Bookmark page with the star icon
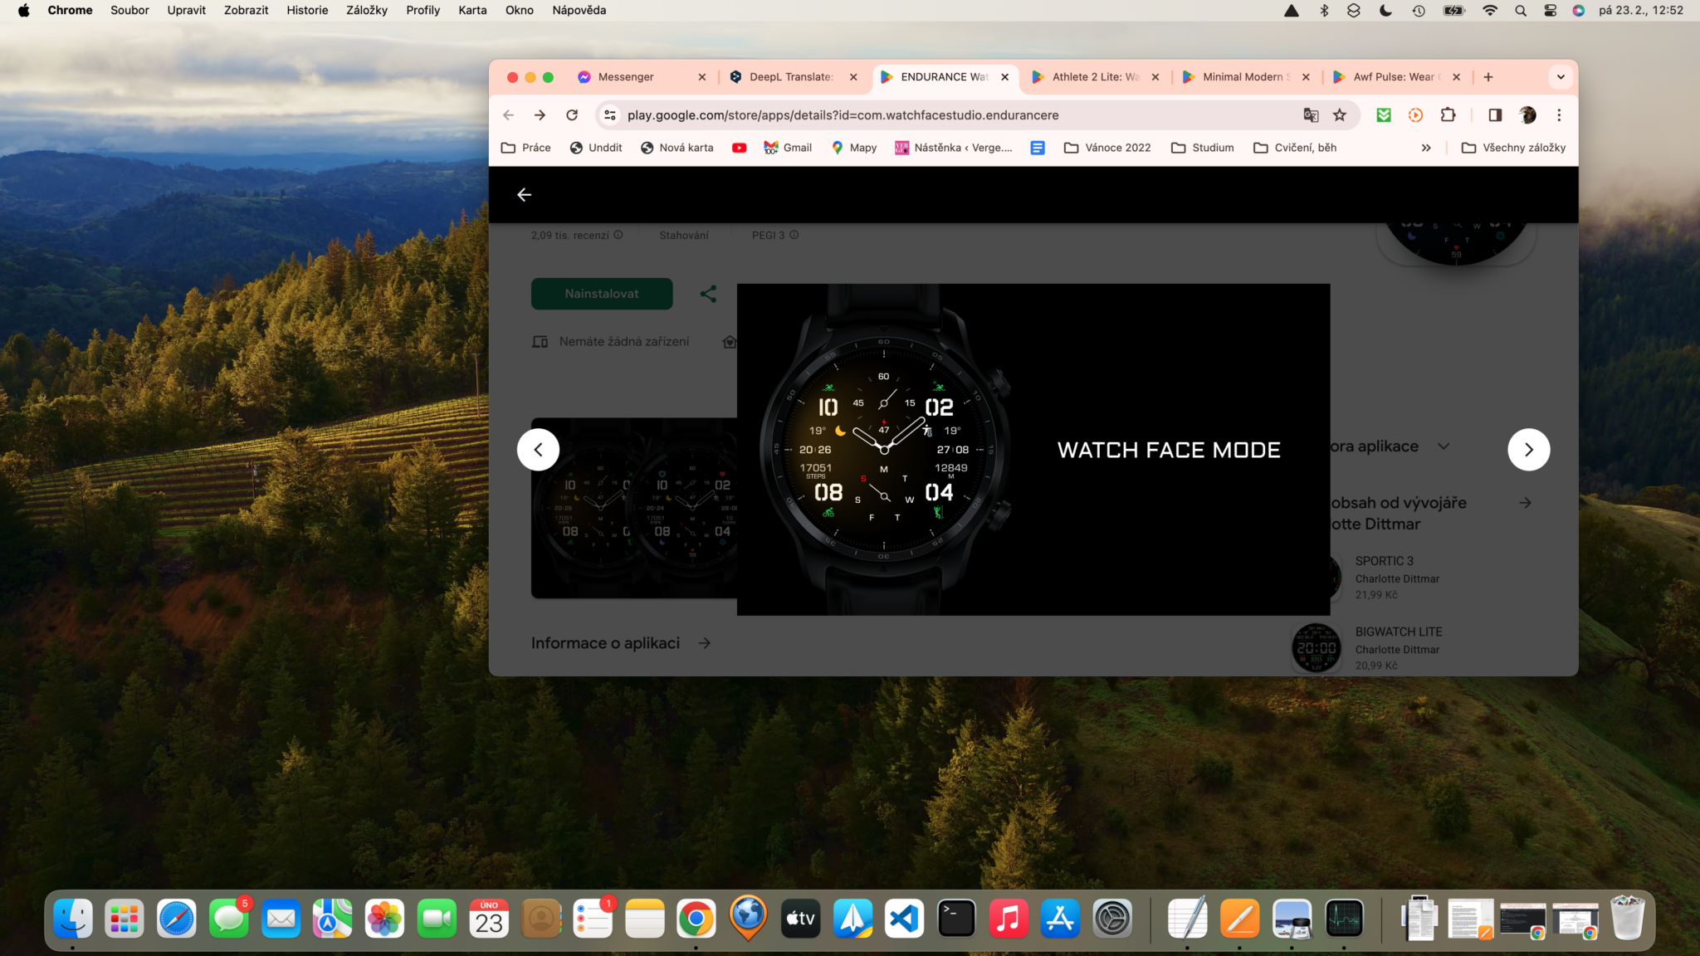The width and height of the screenshot is (1700, 956). tap(1339, 115)
